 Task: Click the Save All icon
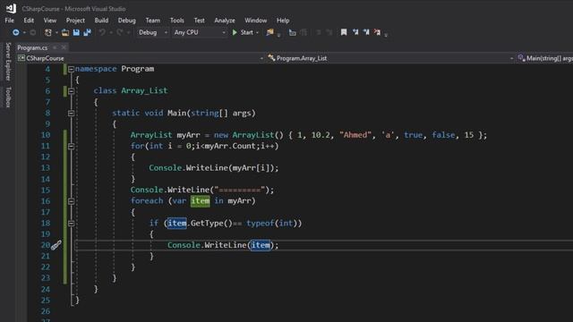(x=87, y=32)
